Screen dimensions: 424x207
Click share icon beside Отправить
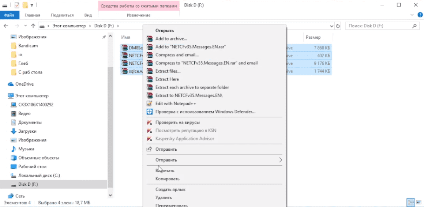point(149,149)
